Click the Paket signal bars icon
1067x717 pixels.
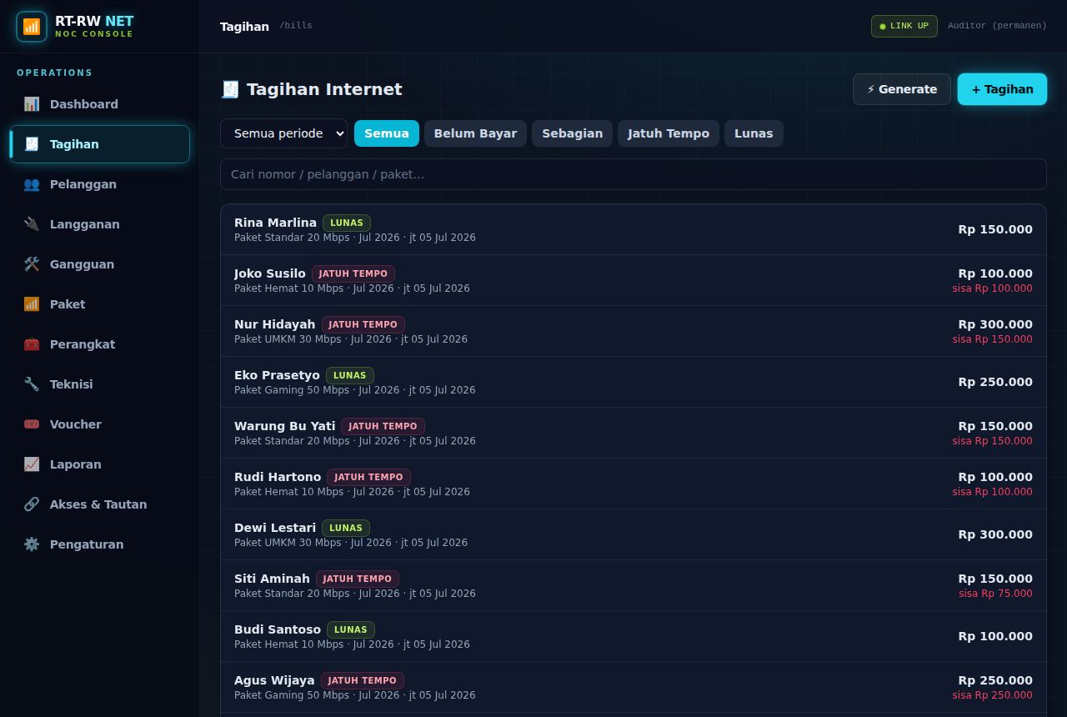point(32,304)
